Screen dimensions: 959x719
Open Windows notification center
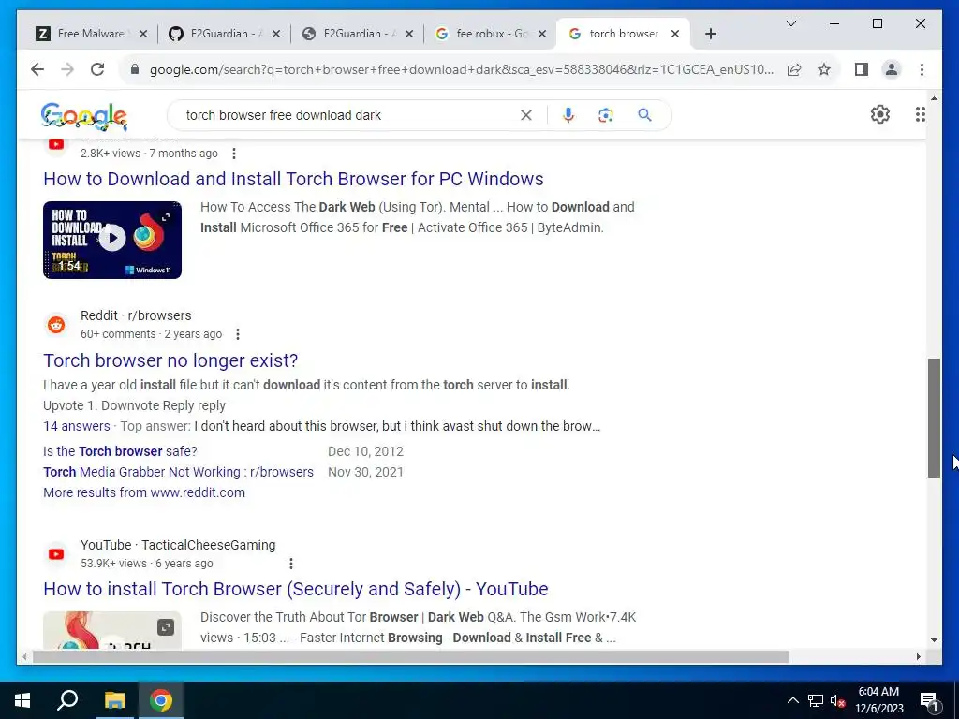tap(929, 701)
